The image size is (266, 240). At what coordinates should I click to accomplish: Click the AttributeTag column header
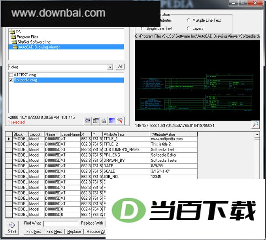[126, 134]
